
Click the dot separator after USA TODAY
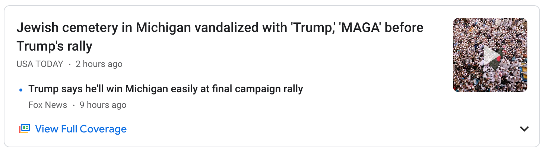pyautogui.click(x=70, y=64)
